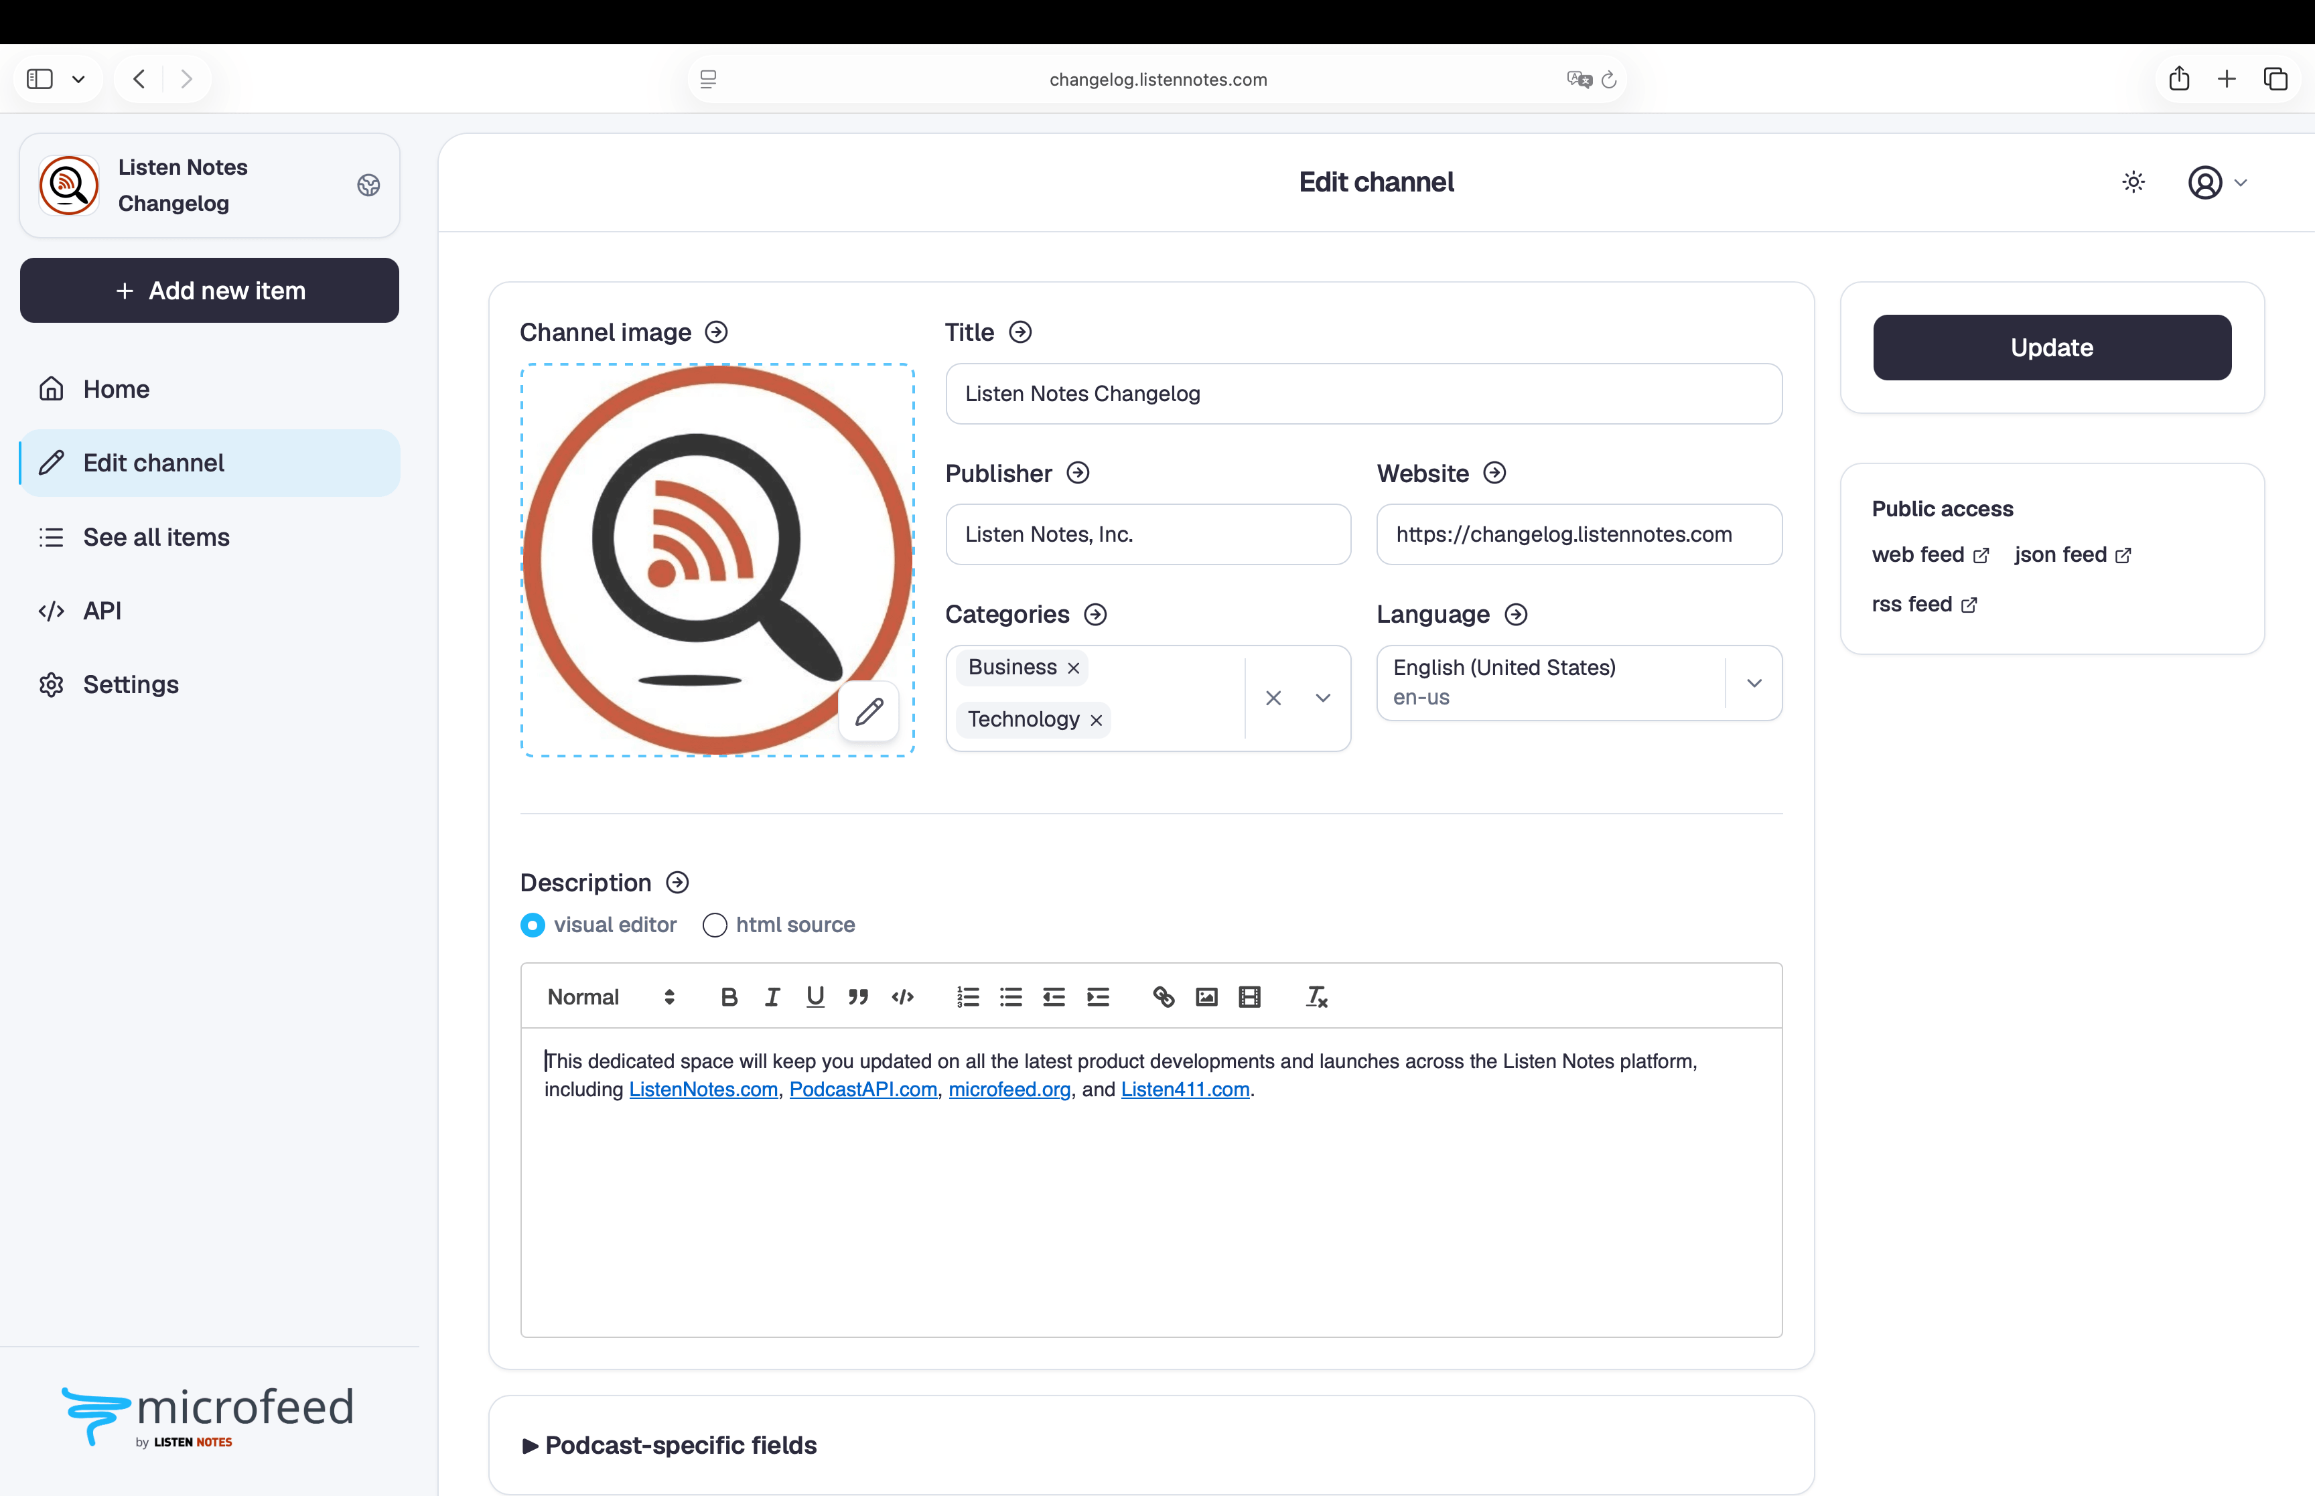Open Settings in the sidebar
2315x1496 pixels.
pos(210,684)
